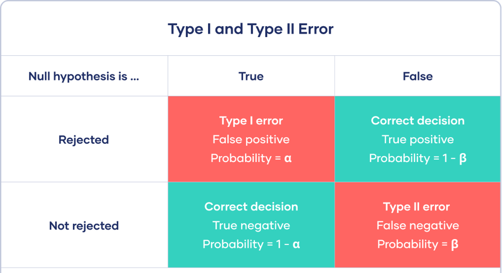Click the β symbol in Type II error cell
The width and height of the screenshot is (502, 273).
tap(455, 245)
